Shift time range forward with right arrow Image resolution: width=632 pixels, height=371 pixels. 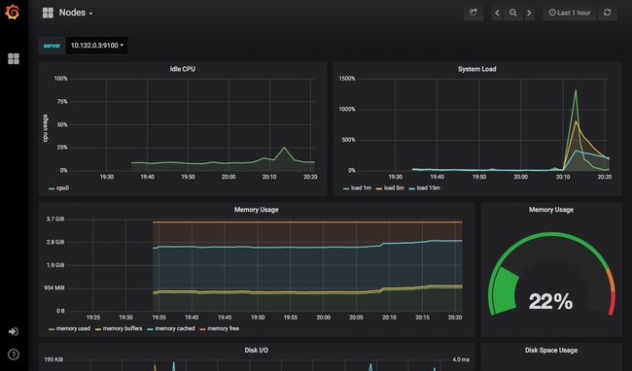pyautogui.click(x=529, y=13)
